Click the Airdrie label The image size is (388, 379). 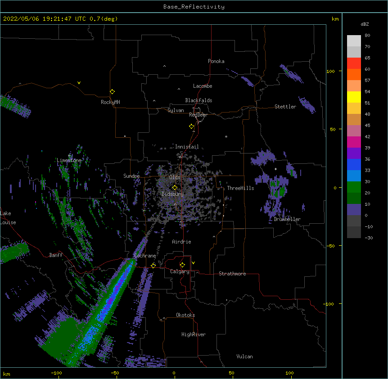pos(182,242)
